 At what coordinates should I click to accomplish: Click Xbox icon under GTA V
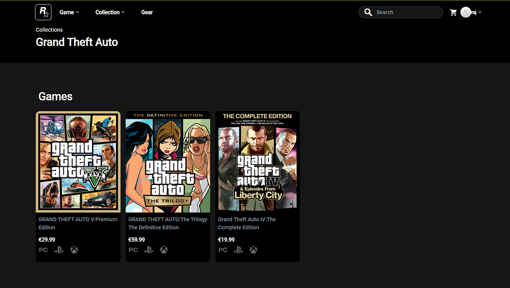[x=74, y=250]
